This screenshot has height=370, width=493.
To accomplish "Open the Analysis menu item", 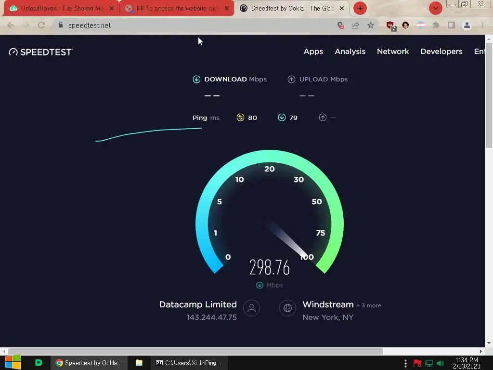I will [x=350, y=52].
